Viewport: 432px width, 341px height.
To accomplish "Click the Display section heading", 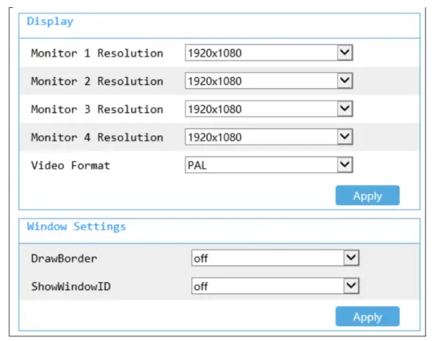I will [50, 21].
